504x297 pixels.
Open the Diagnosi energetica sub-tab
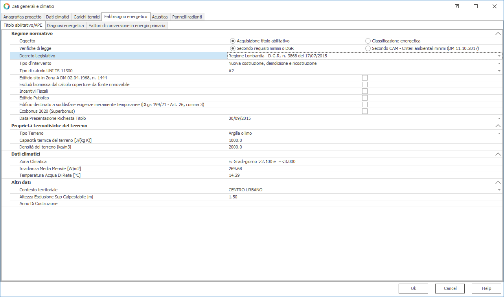(x=65, y=26)
